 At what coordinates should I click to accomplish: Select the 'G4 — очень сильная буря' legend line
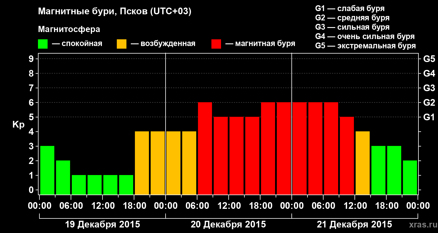[x=365, y=36]
